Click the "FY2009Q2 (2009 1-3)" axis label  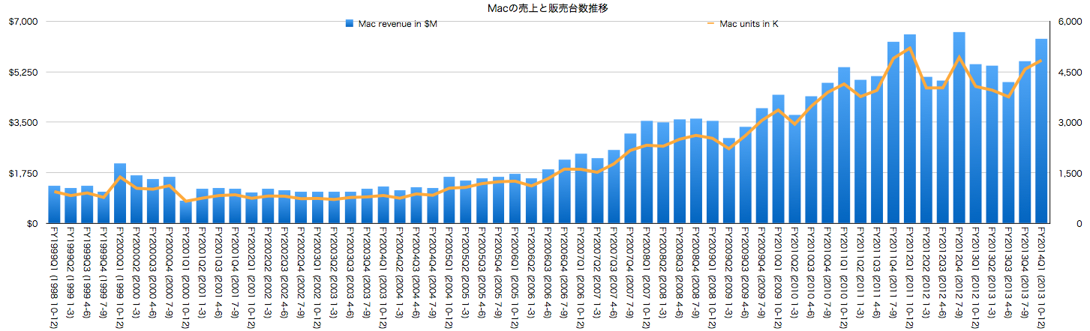click(730, 271)
